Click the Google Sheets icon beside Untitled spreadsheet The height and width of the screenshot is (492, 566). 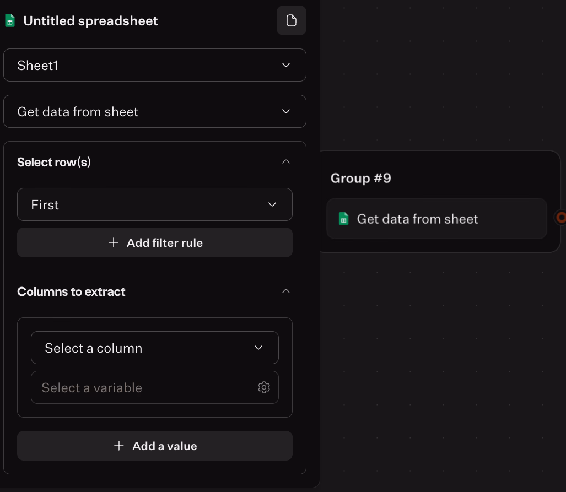[x=10, y=21]
